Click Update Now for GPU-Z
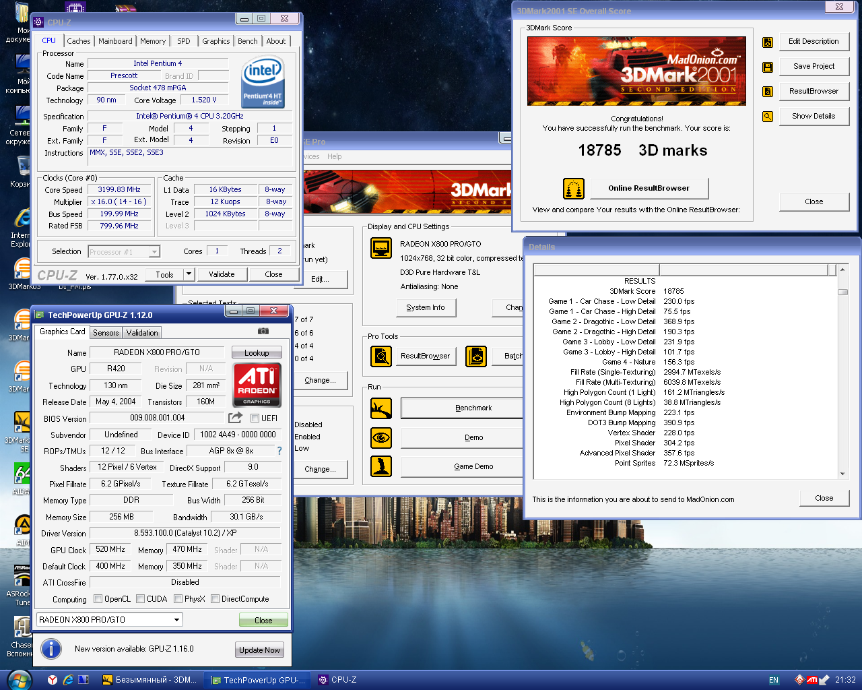This screenshot has width=862, height=690. click(259, 650)
